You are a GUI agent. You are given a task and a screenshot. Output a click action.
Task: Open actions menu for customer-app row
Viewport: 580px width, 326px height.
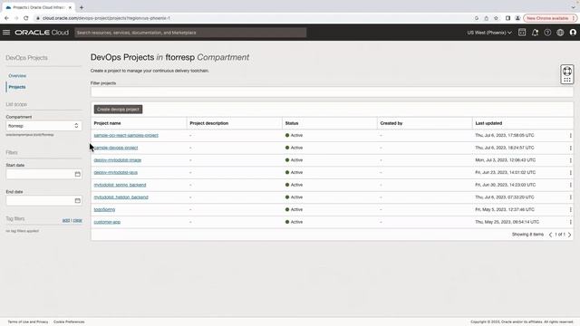click(570, 222)
